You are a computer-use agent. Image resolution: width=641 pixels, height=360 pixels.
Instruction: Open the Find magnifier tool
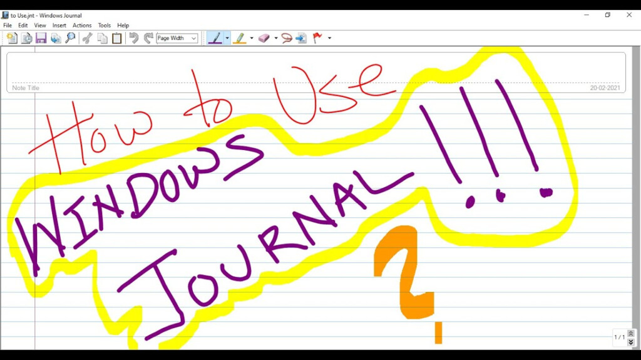tap(70, 38)
